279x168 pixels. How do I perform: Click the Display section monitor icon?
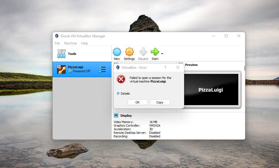[116, 116]
